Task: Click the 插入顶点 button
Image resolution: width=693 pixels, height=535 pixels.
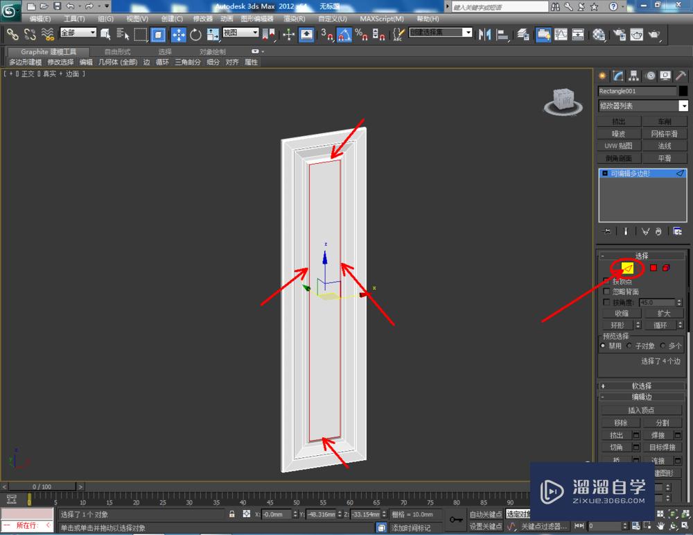Action: [641, 410]
